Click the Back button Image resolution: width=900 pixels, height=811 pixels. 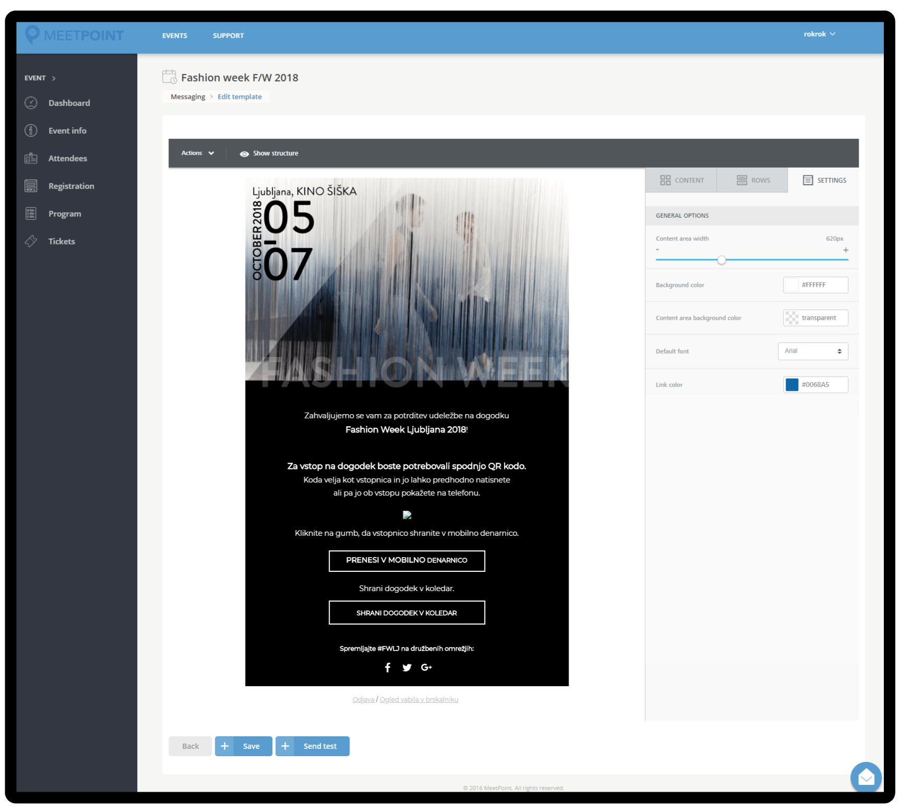[x=190, y=746]
